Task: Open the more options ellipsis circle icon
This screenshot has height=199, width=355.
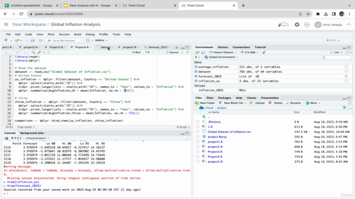Action: click(307, 24)
